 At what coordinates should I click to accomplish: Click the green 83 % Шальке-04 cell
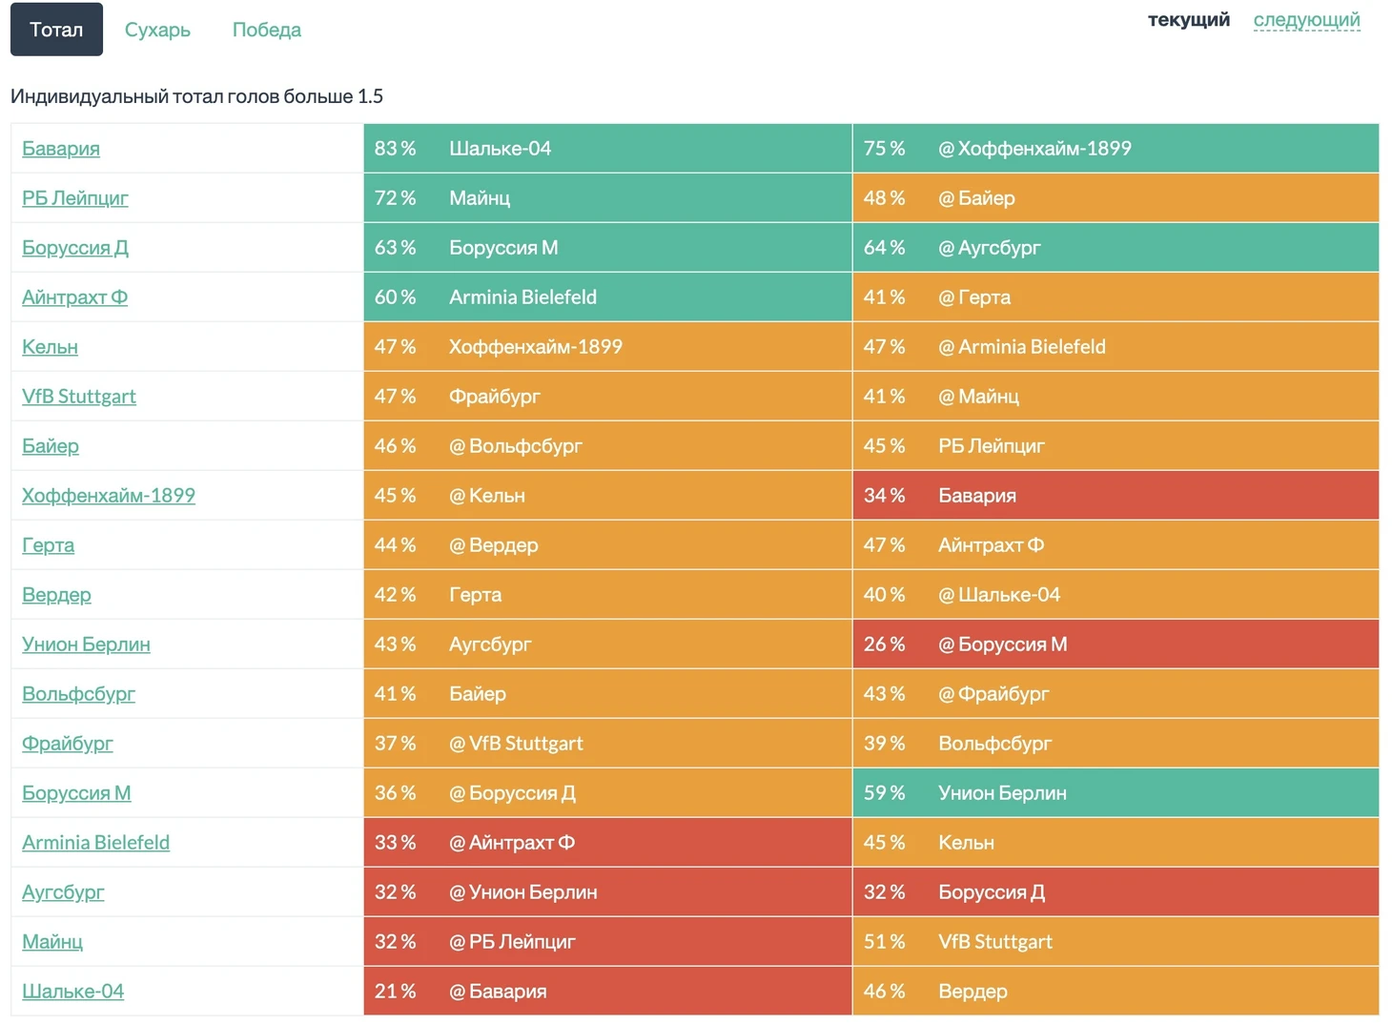(x=607, y=149)
